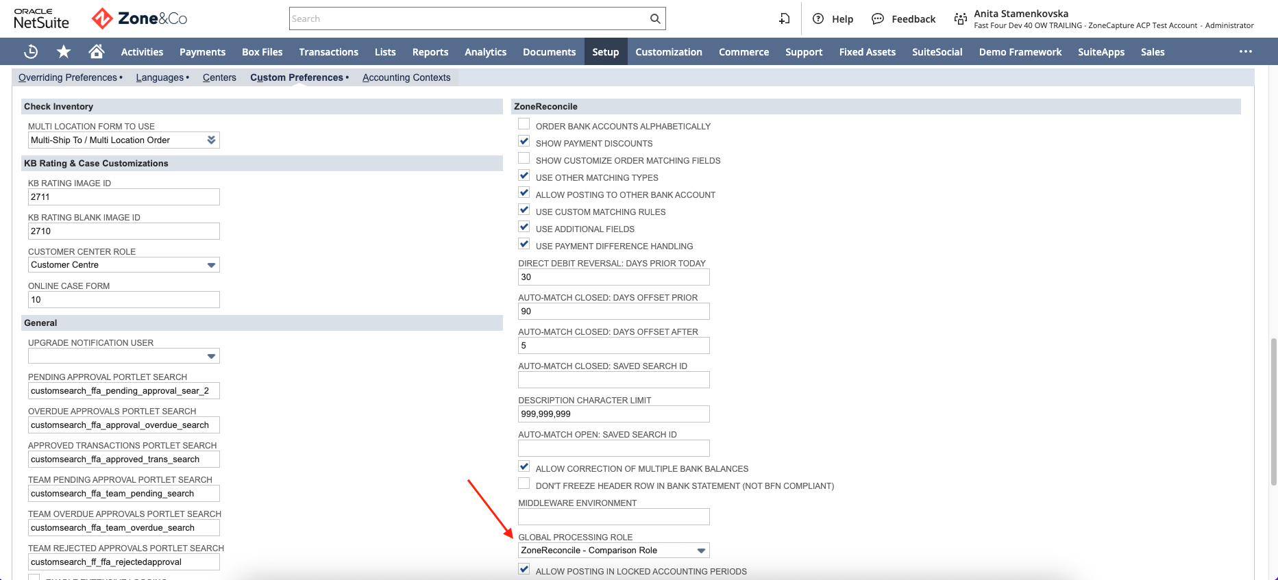
Task: Open the SuiteApps menu
Action: coord(1101,52)
